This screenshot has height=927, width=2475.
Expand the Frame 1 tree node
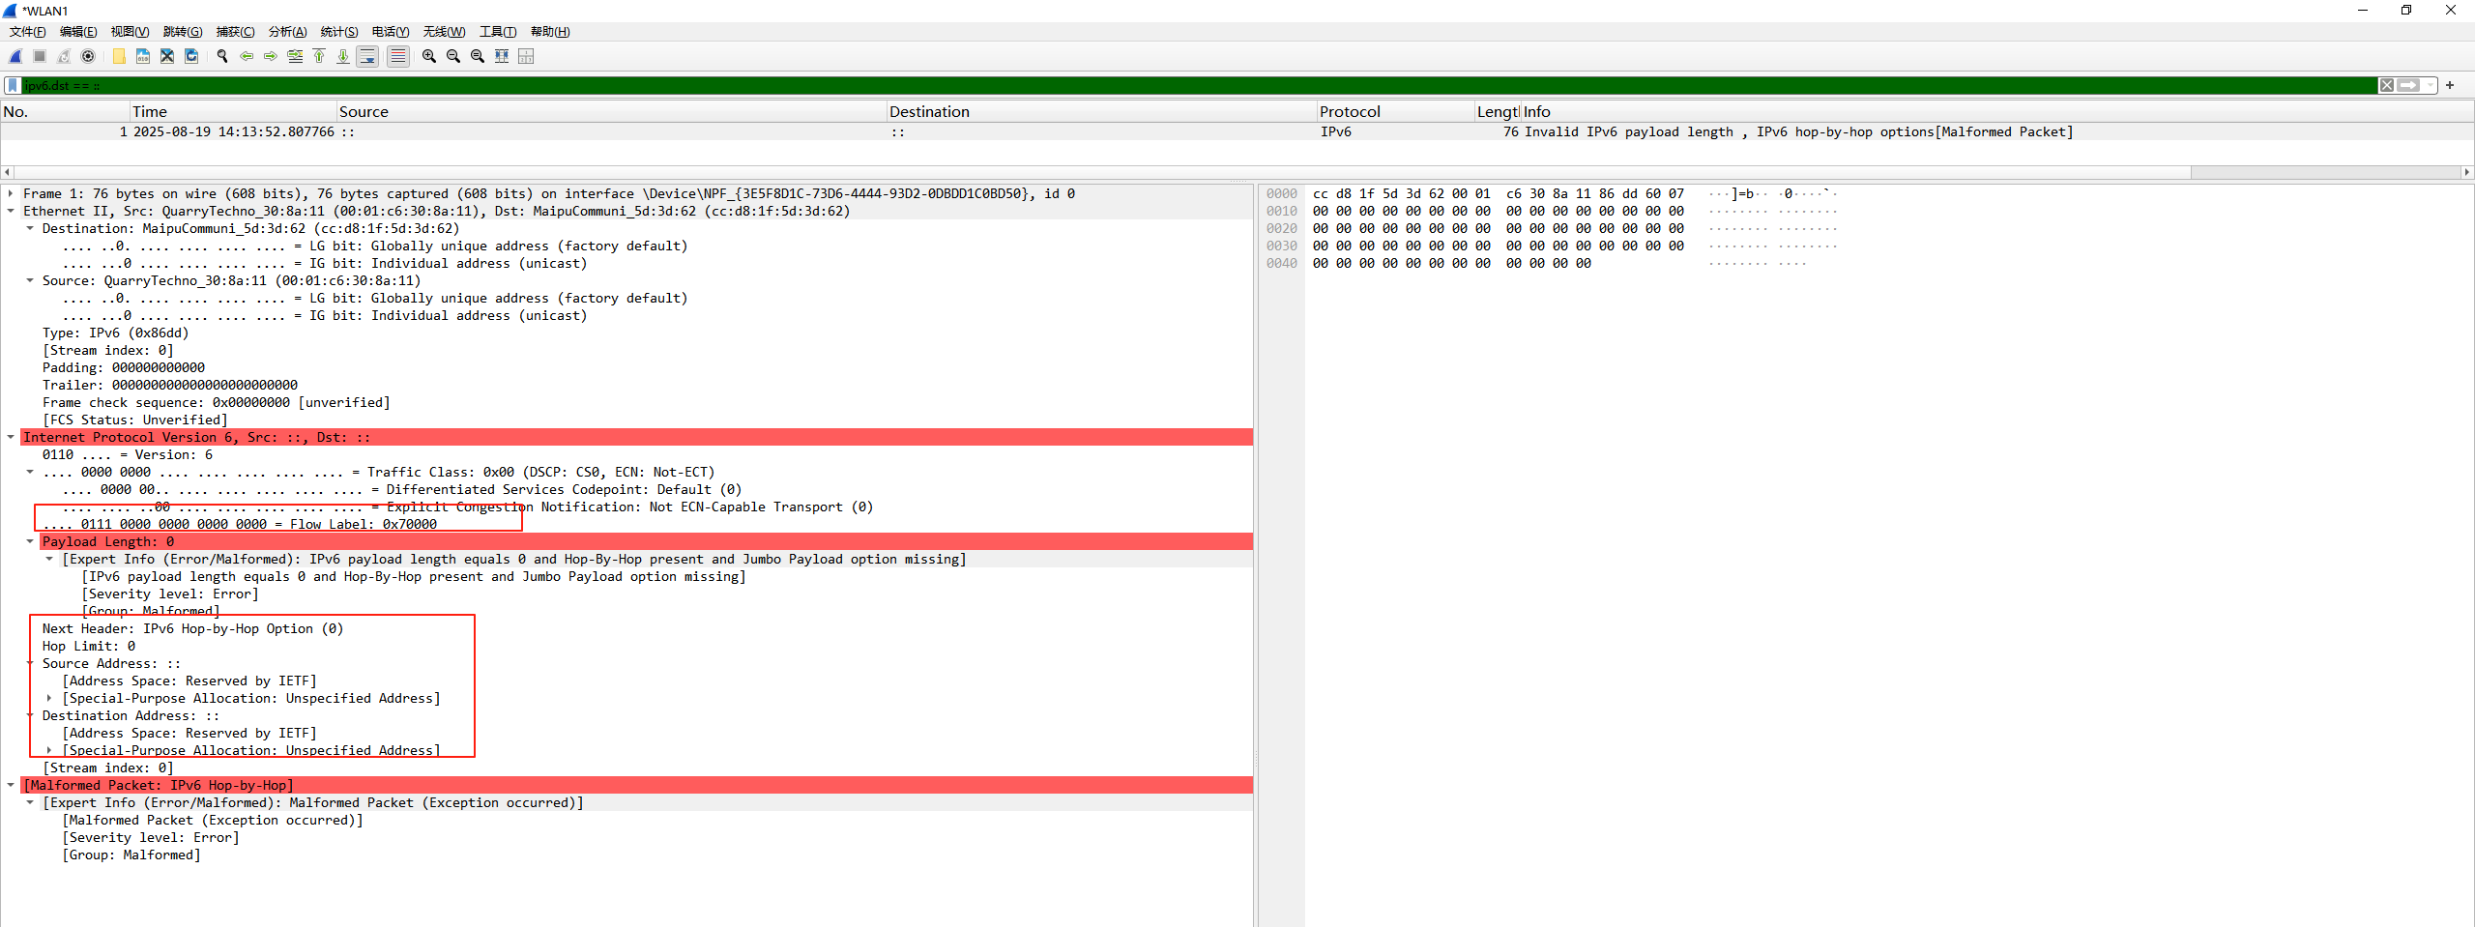[x=11, y=193]
